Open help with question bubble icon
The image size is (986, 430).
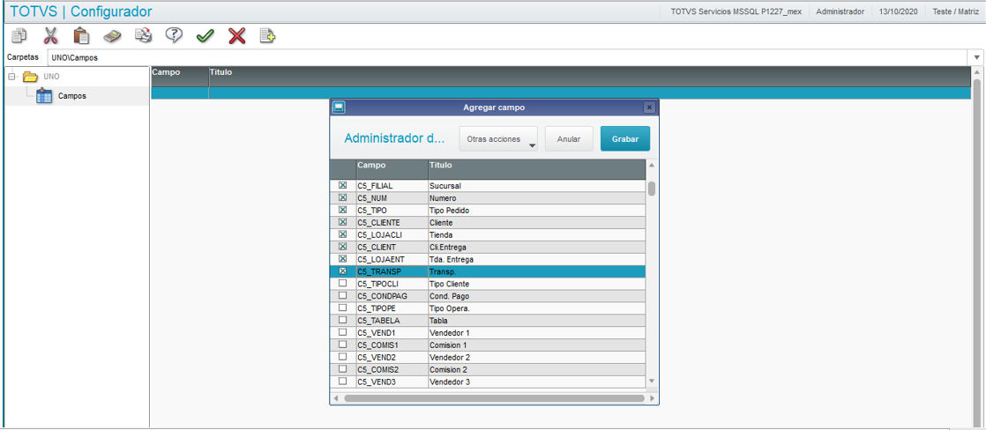175,36
